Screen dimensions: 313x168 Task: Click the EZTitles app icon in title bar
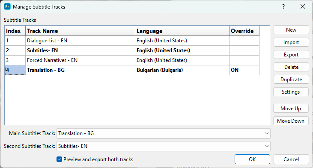tap(7, 7)
